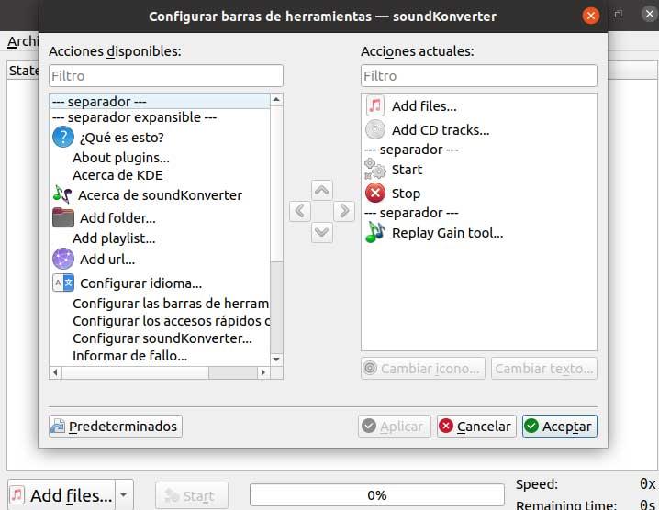Select 'Acerca de KDE' entry

tap(117, 175)
